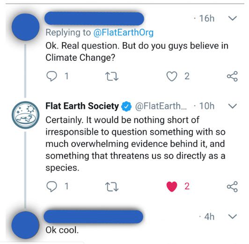Share the Flat Earth Society tweet

(x=232, y=187)
